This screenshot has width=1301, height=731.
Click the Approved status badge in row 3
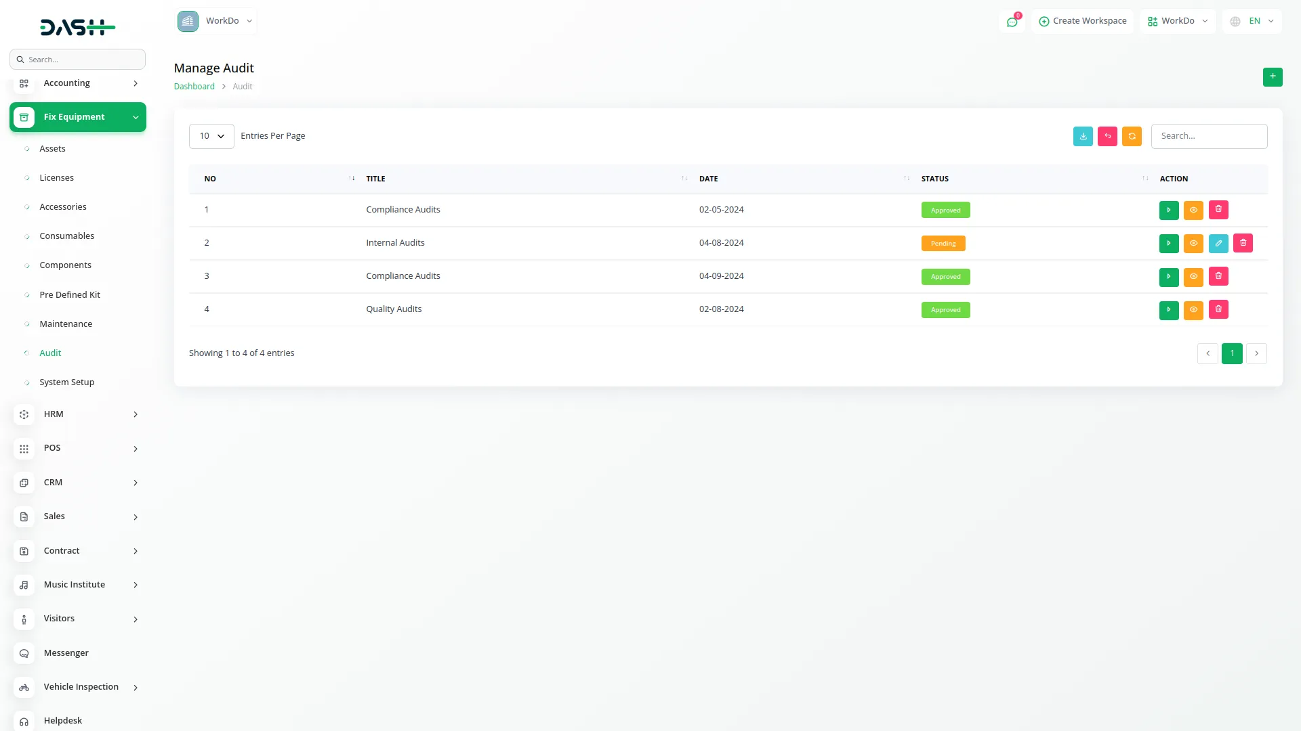pos(945,276)
